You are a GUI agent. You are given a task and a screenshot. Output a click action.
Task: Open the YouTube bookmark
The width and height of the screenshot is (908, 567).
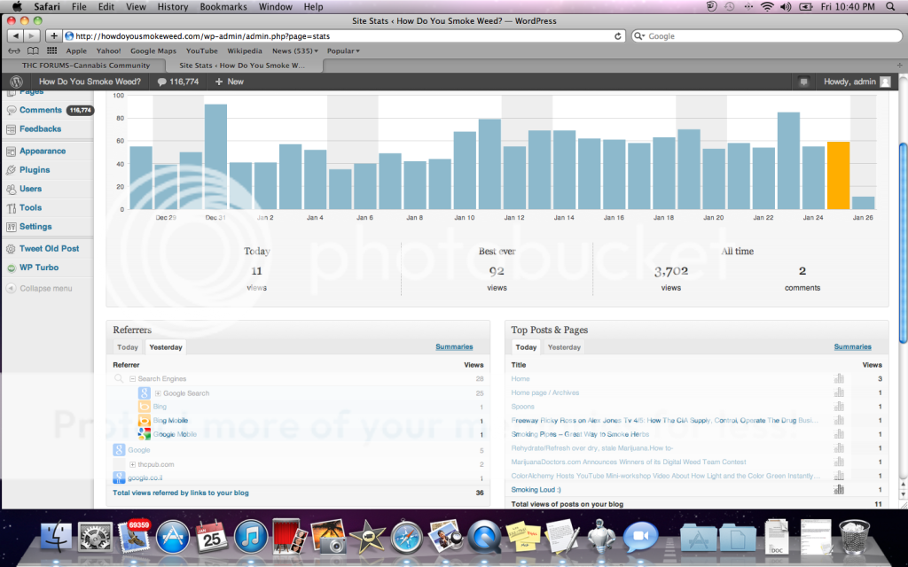(x=201, y=50)
